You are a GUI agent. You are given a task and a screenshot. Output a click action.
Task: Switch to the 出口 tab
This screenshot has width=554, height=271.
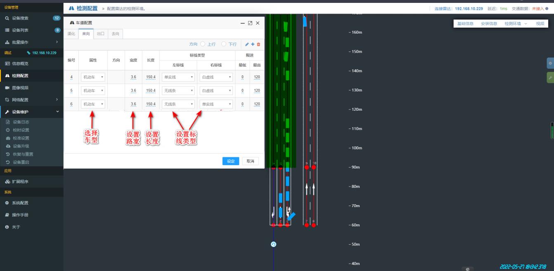point(100,34)
